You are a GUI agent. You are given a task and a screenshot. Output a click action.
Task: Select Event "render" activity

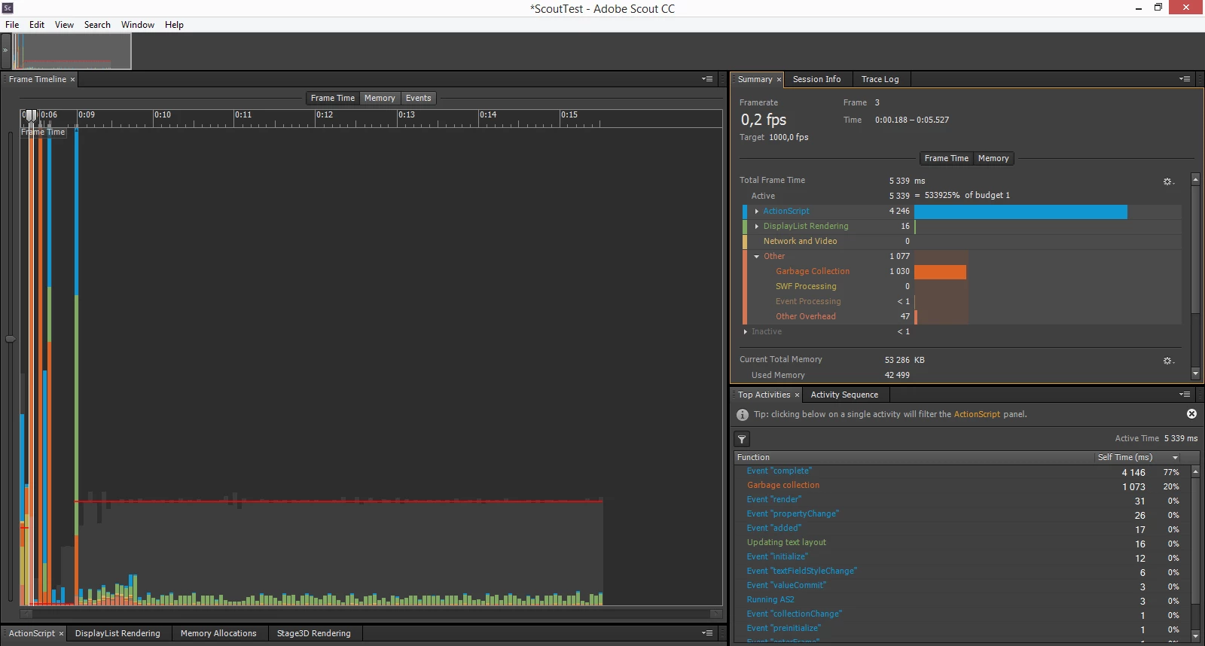coord(962,500)
